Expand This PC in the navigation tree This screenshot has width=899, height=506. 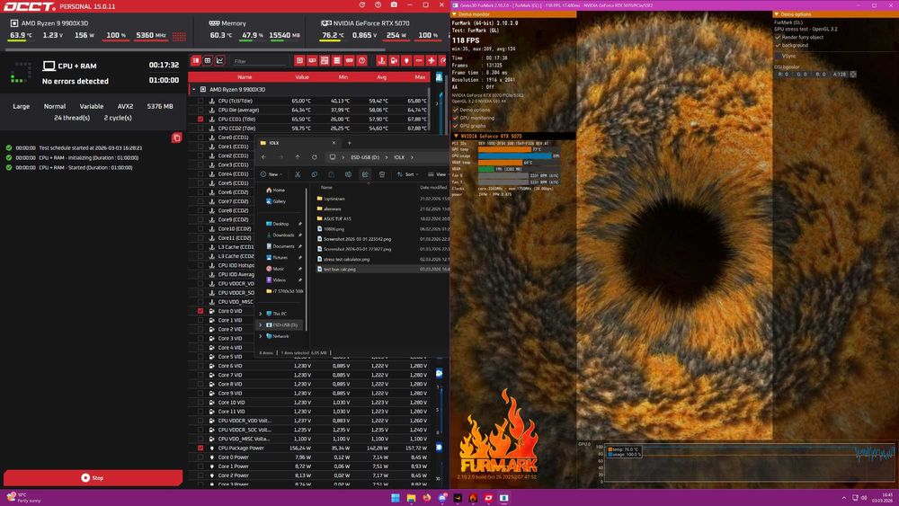click(x=261, y=314)
